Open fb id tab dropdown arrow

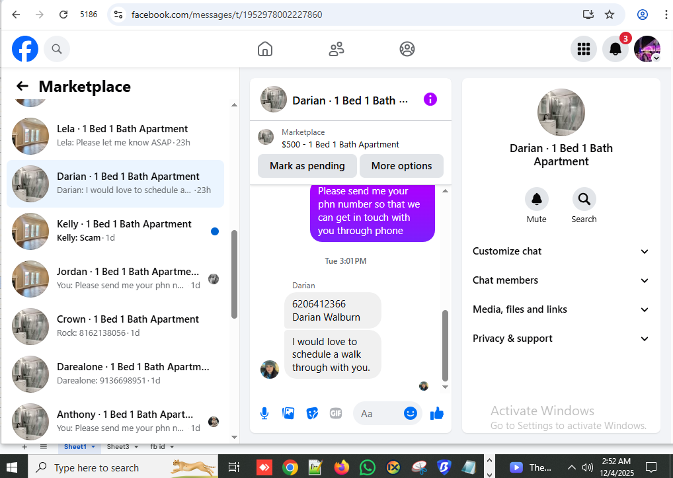172,447
